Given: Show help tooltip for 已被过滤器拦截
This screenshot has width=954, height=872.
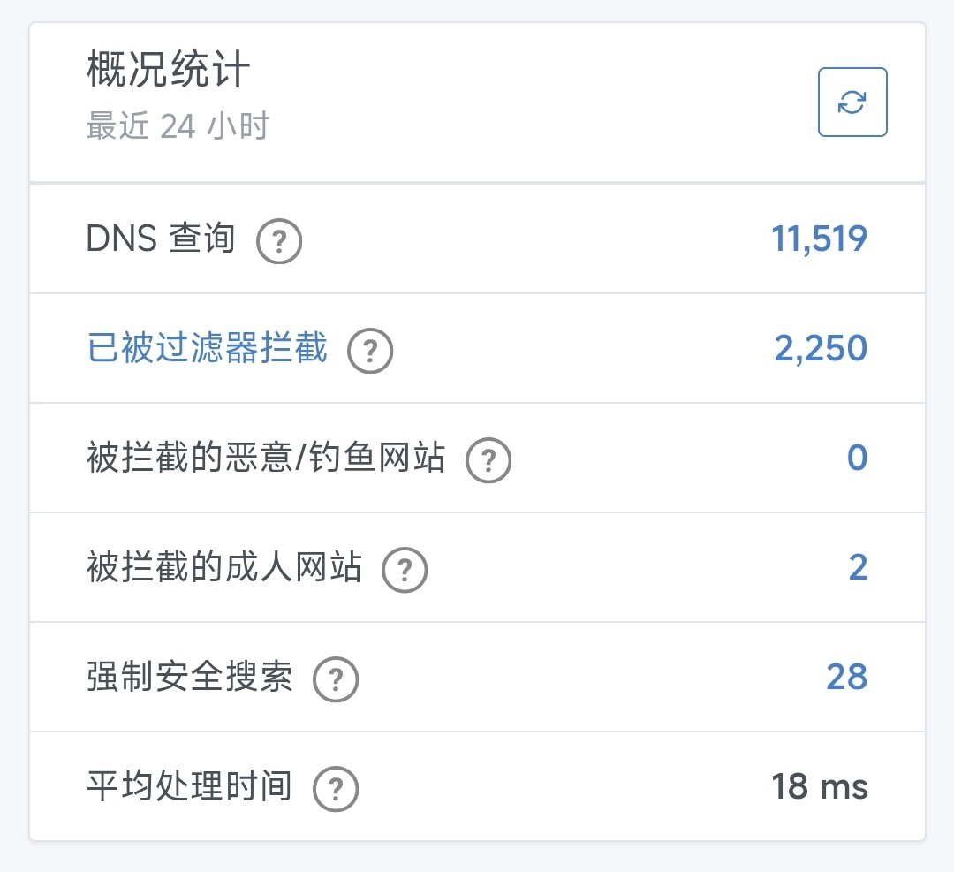Looking at the screenshot, I should coord(370,351).
